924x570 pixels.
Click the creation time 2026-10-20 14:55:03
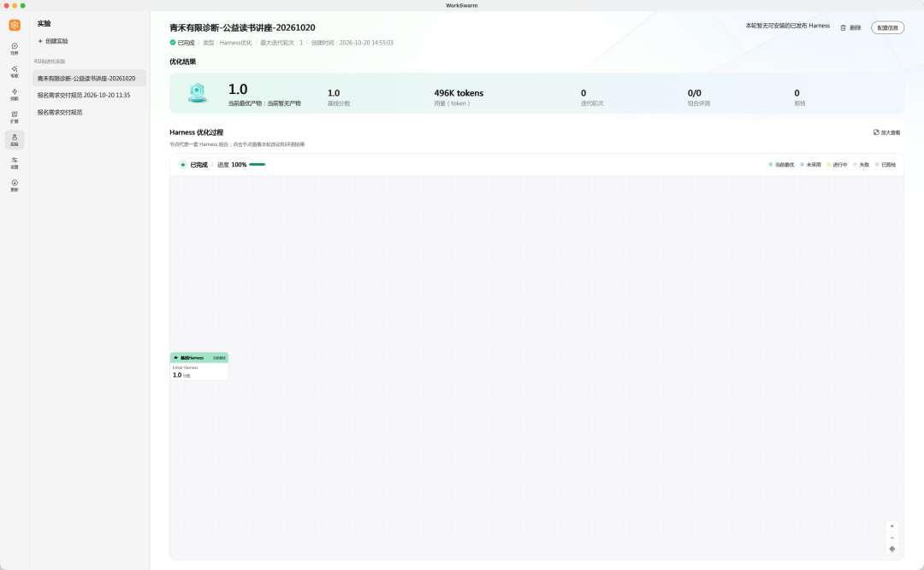click(366, 43)
